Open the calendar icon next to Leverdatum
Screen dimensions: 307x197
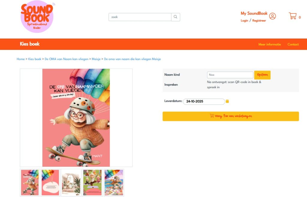[x=227, y=101]
